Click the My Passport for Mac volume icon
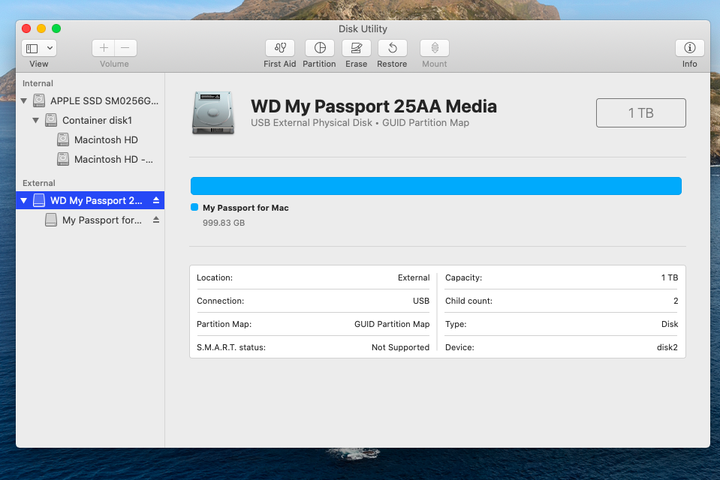 click(51, 220)
